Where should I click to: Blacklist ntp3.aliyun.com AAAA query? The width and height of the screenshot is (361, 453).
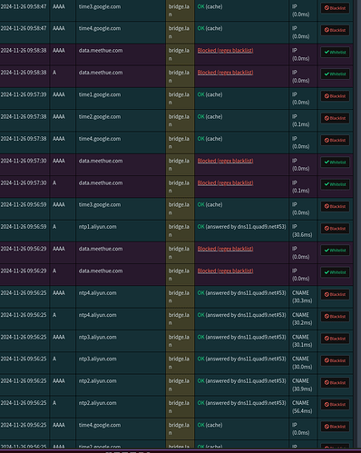(x=335, y=339)
